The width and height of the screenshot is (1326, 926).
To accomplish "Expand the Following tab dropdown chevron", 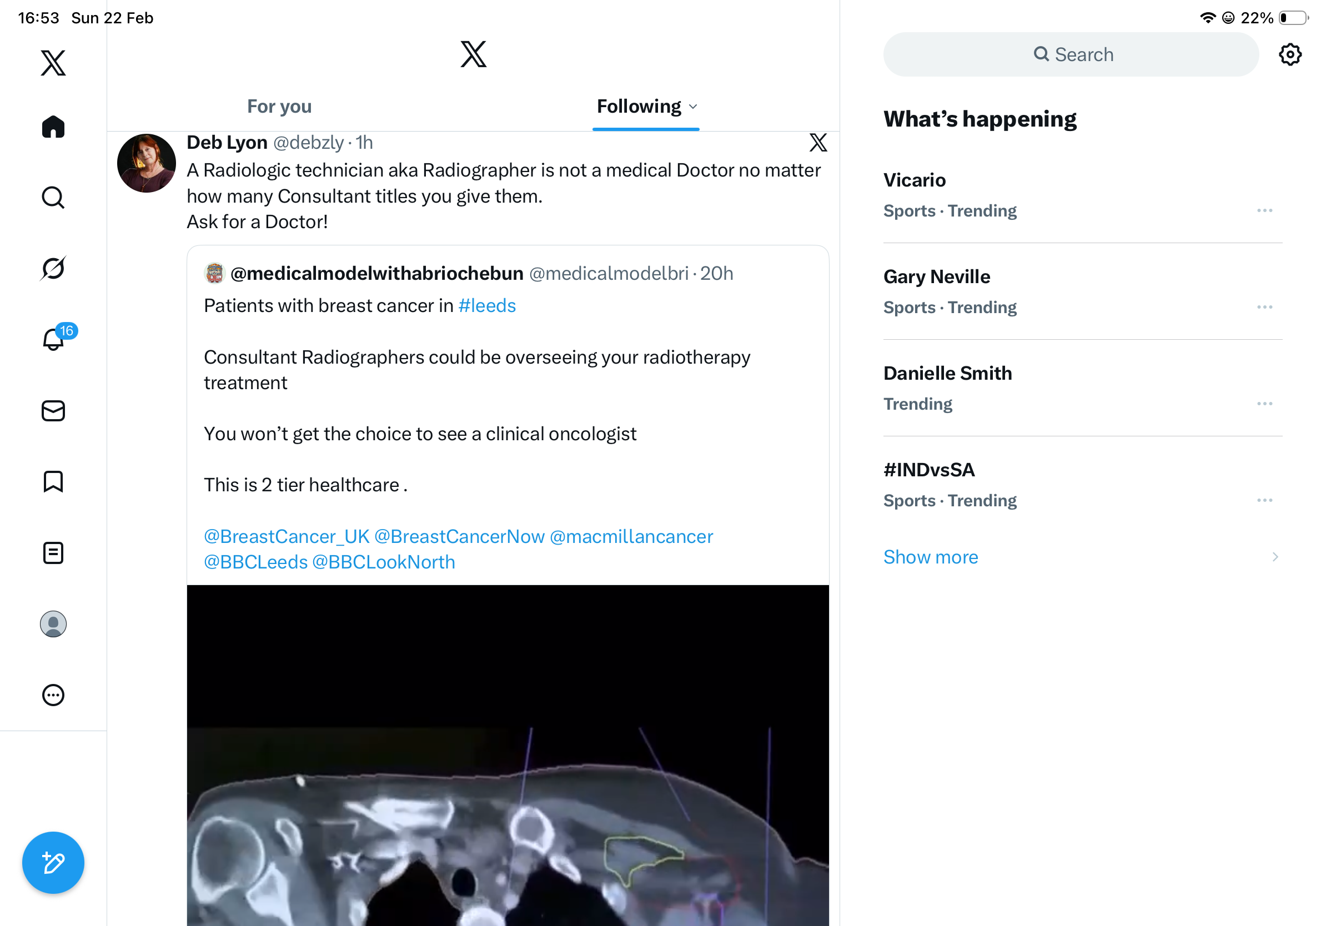I will click(694, 107).
